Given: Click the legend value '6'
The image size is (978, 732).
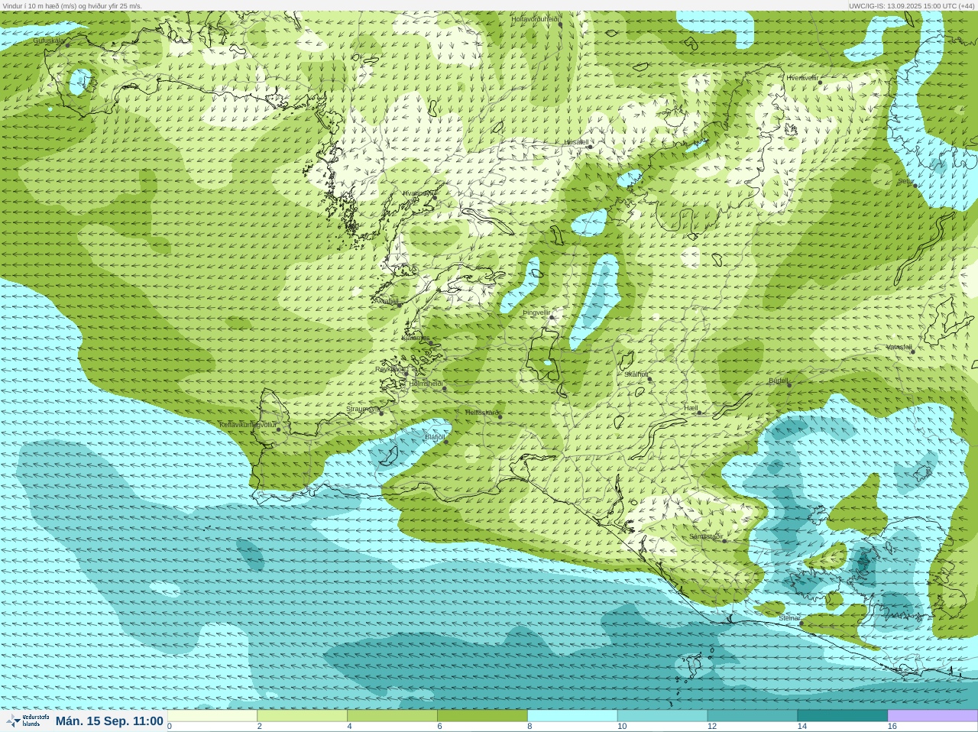Looking at the screenshot, I should coord(440,727).
